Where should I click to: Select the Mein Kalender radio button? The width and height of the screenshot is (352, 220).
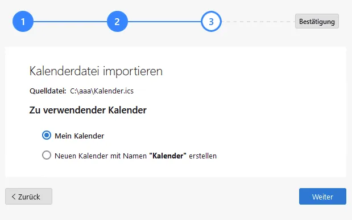tap(47, 136)
